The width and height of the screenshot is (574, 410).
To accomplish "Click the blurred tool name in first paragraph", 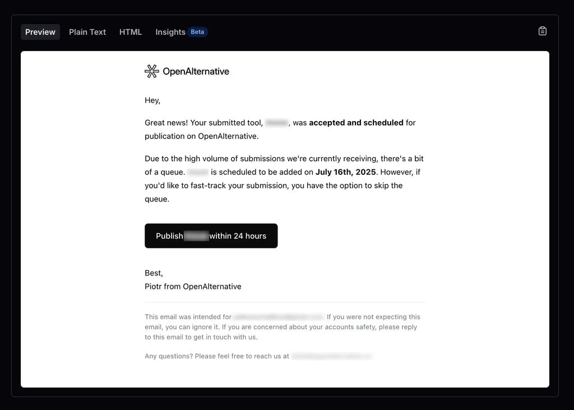I will click(x=277, y=122).
